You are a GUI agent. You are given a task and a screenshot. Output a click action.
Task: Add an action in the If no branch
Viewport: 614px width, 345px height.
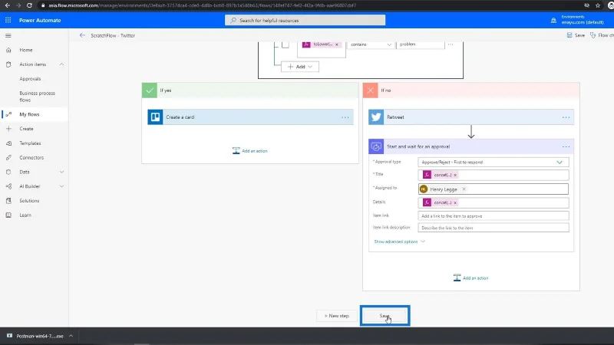click(470, 278)
